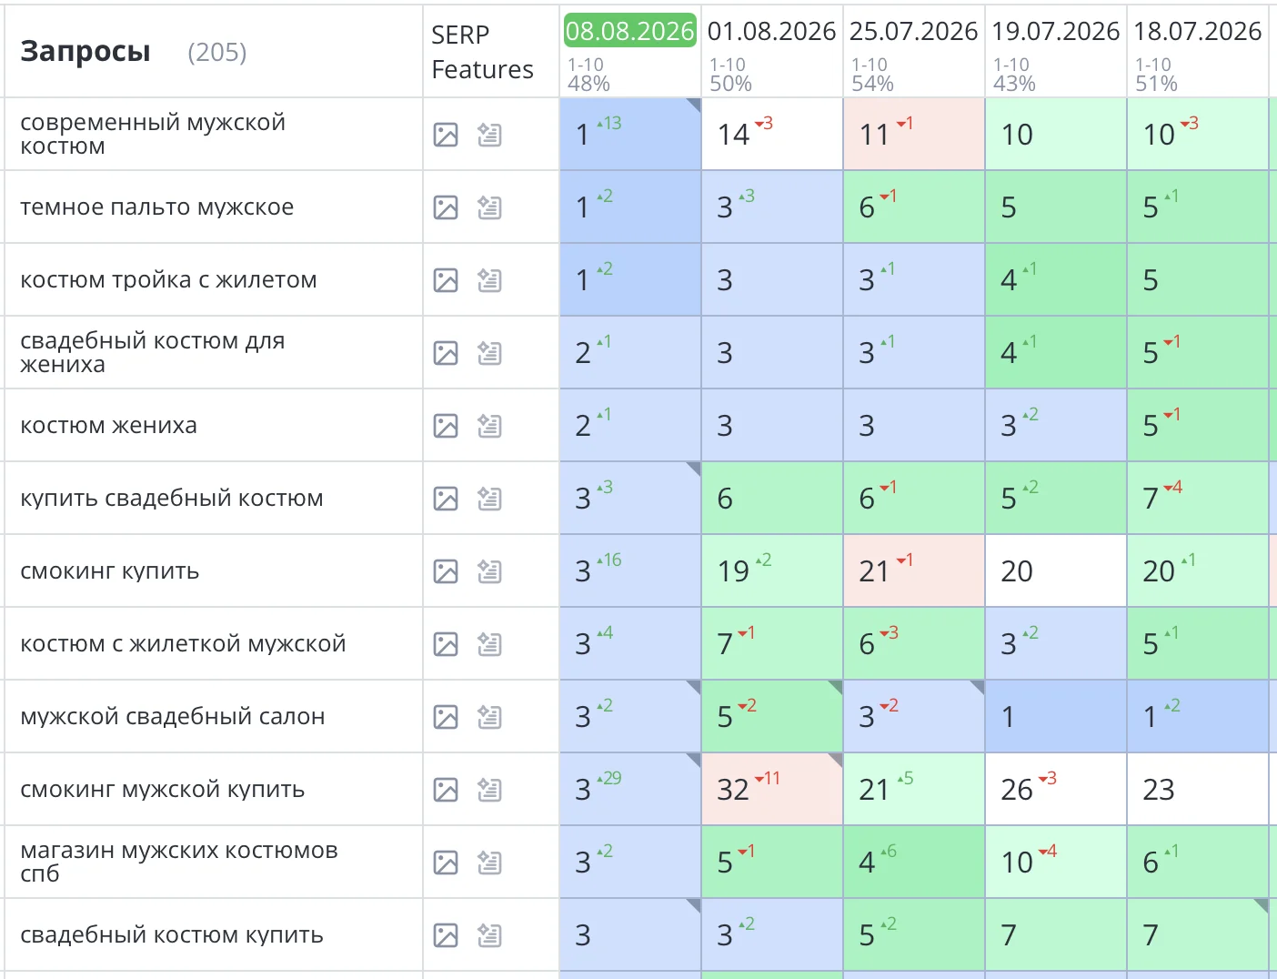Select position 32 for смокинг мужской купить on 01.08.2026
Screen dimensions: 1277x979
point(772,789)
